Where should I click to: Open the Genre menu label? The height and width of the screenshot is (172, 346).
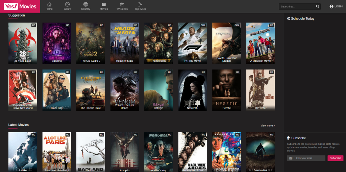pos(67,9)
